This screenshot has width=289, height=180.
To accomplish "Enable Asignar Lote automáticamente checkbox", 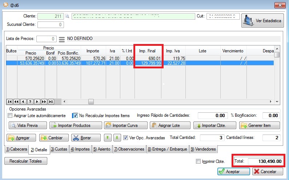I will click(10, 116).
